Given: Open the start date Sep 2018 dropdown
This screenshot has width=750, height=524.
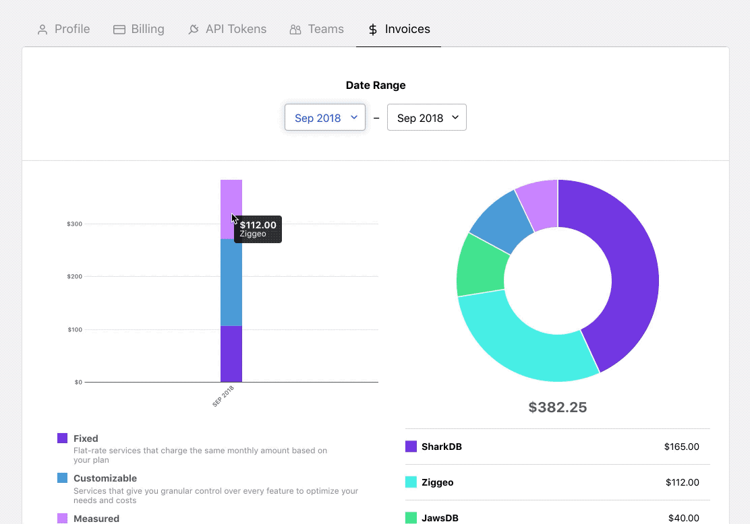Looking at the screenshot, I should tap(324, 118).
